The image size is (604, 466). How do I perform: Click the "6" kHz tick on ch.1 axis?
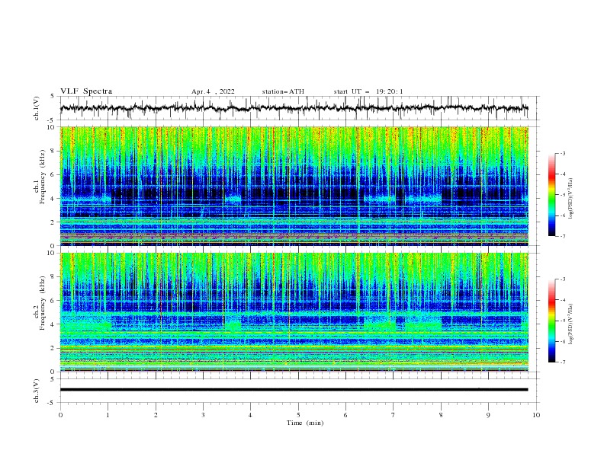[53, 174]
